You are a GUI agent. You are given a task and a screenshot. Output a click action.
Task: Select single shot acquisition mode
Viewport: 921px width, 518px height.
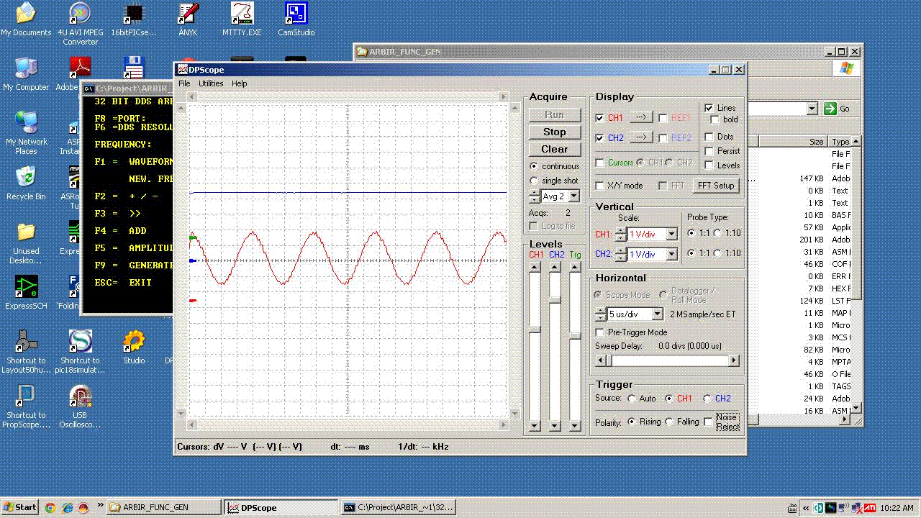click(x=534, y=181)
